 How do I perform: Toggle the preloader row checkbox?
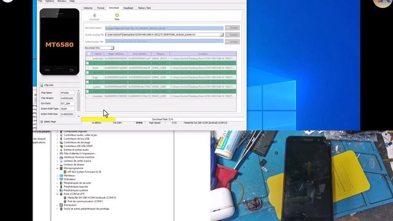pos(87,58)
